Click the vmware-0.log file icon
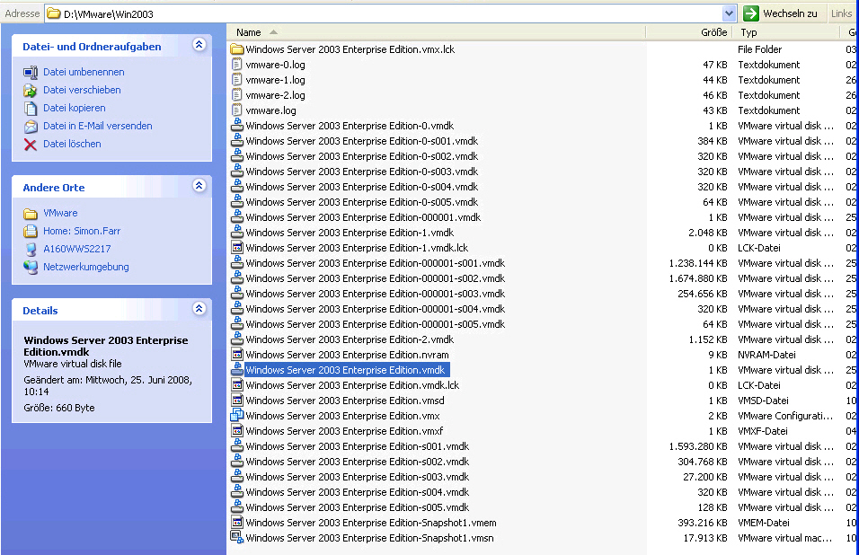The width and height of the screenshot is (859, 555). coord(237,65)
